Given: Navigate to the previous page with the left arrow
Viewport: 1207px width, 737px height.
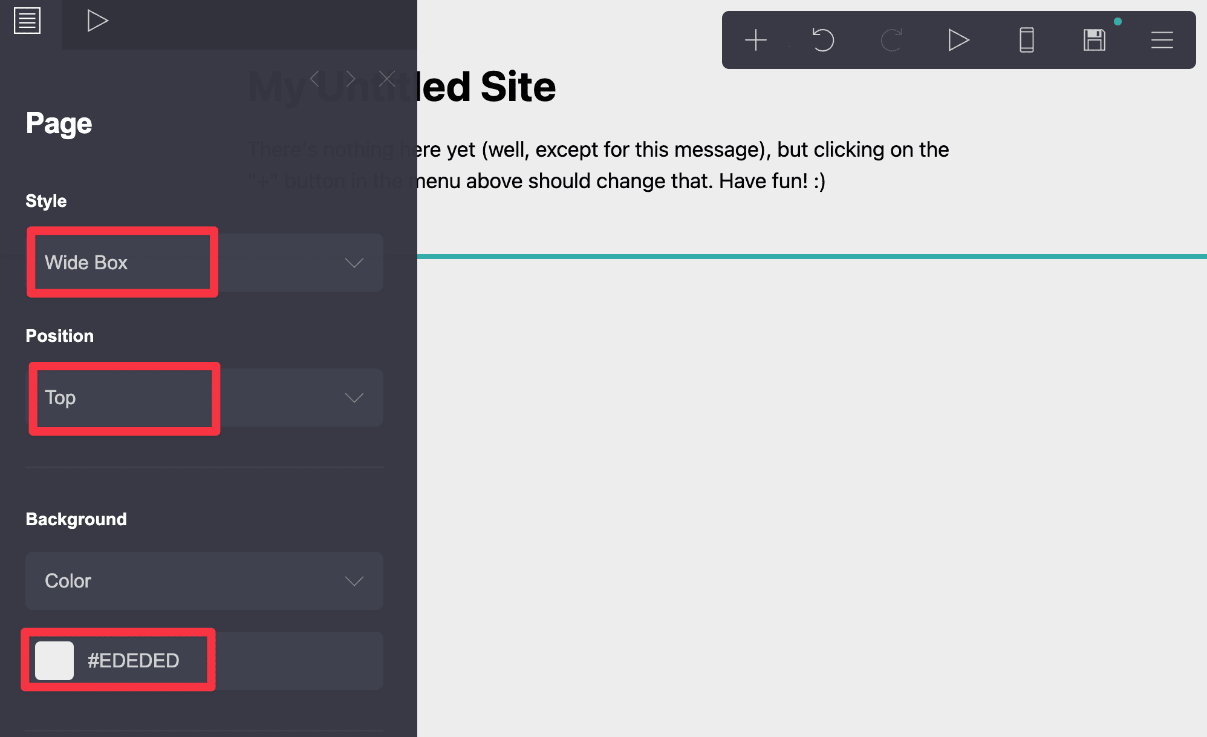Looking at the screenshot, I should pyautogui.click(x=314, y=78).
